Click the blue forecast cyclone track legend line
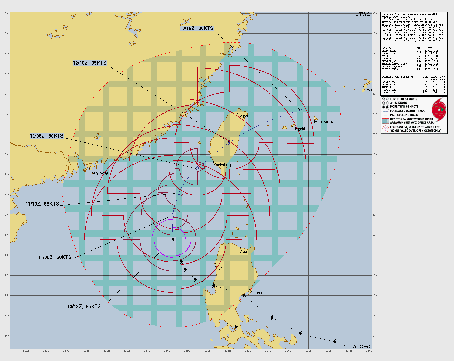 coord(385,111)
